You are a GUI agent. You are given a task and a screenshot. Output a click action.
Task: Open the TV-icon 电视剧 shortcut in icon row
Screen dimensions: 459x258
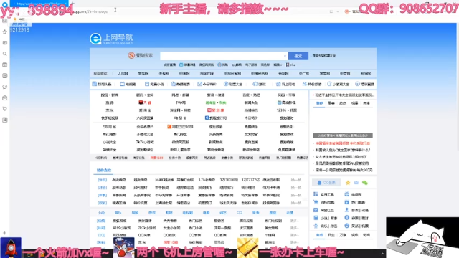128,84
